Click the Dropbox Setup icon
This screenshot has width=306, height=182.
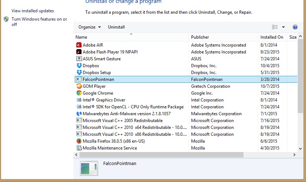click(79, 73)
